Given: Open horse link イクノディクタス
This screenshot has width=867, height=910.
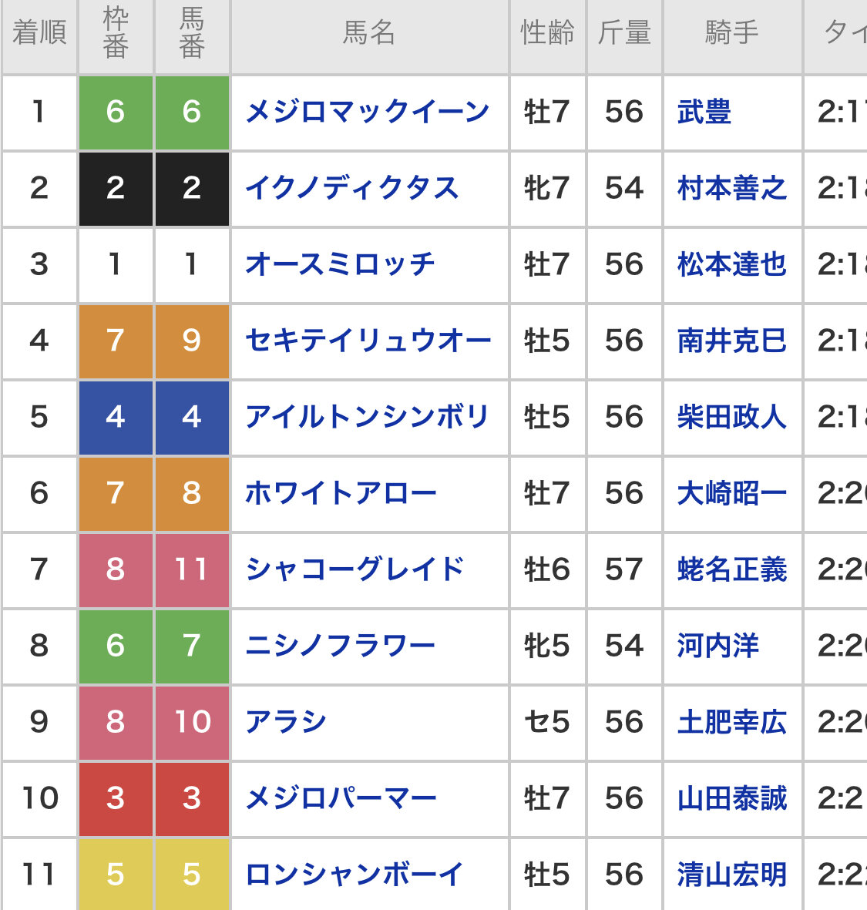Looking at the screenshot, I should pyautogui.click(x=351, y=189).
